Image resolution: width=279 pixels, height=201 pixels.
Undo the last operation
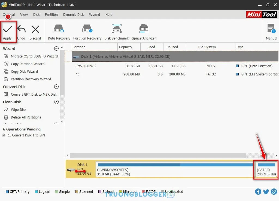[x=21, y=32]
